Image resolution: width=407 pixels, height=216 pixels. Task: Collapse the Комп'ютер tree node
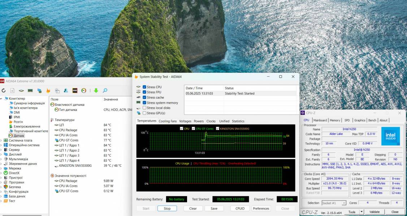coord(1,99)
